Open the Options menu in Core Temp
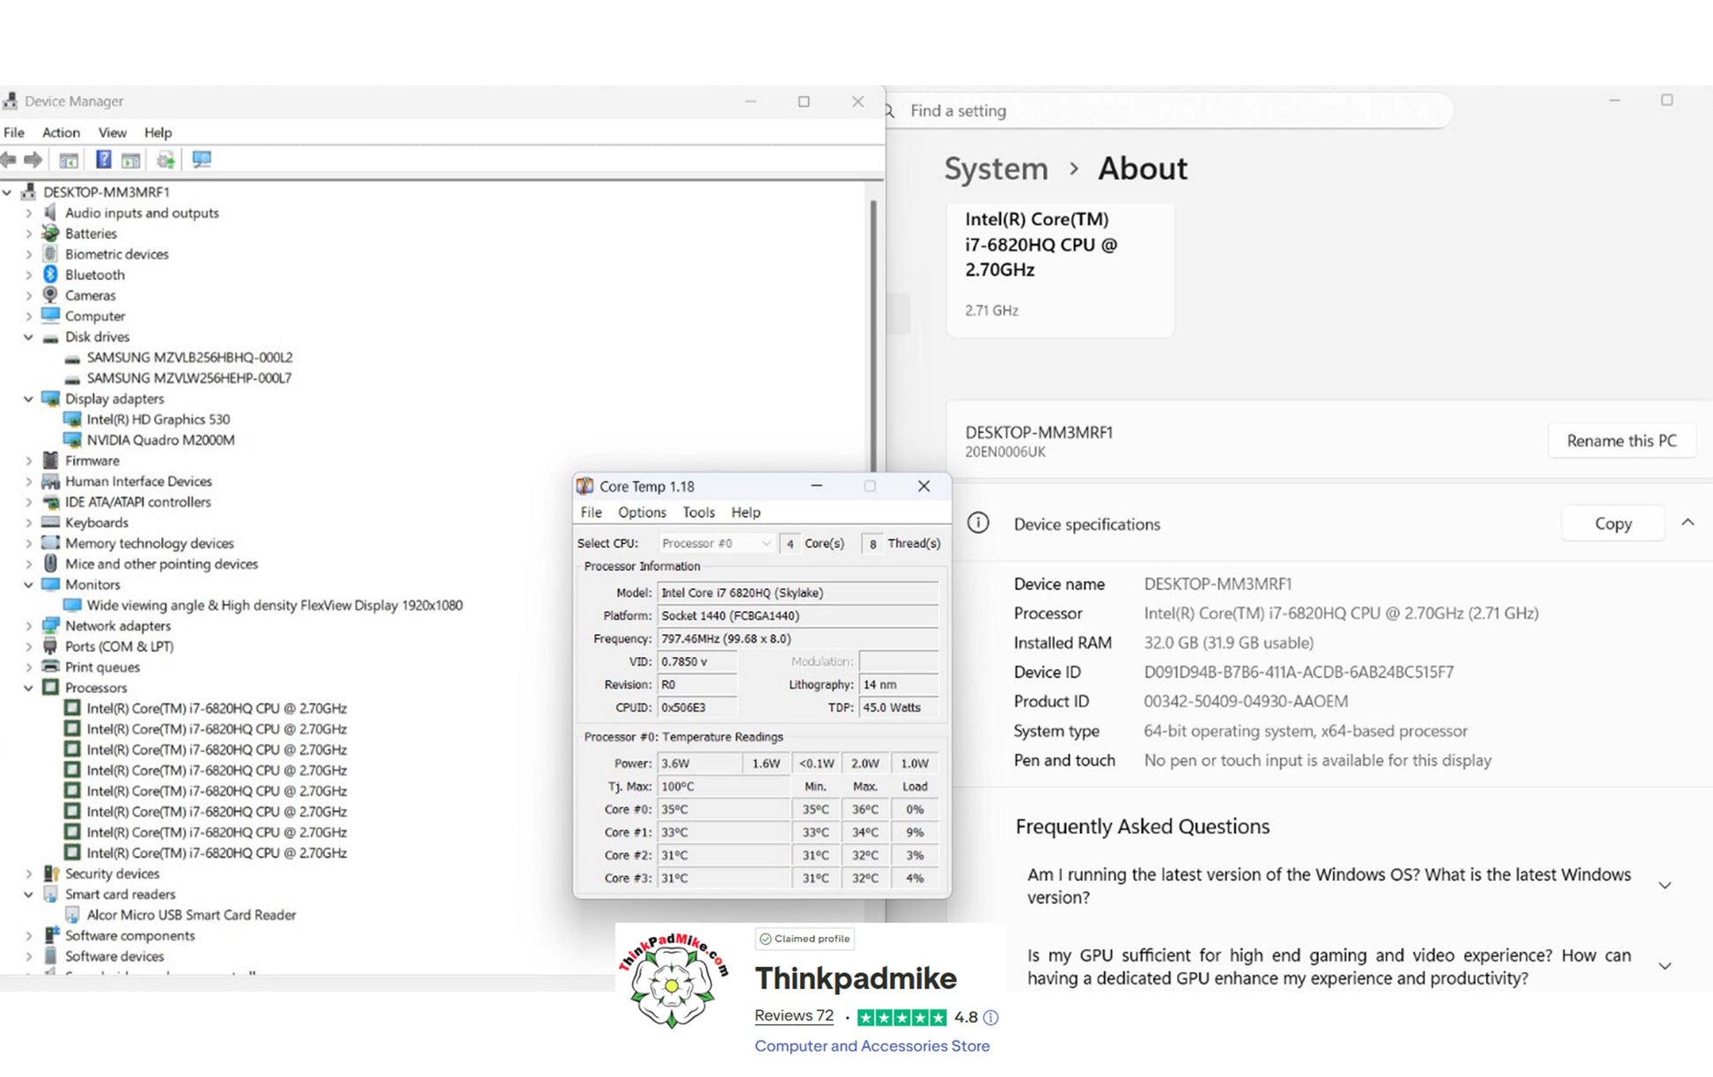The image size is (1713, 1077). point(642,513)
